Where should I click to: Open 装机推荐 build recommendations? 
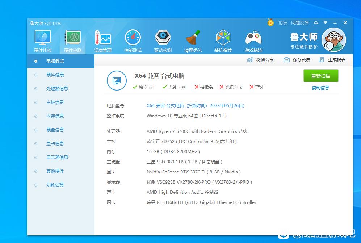pos(223,41)
